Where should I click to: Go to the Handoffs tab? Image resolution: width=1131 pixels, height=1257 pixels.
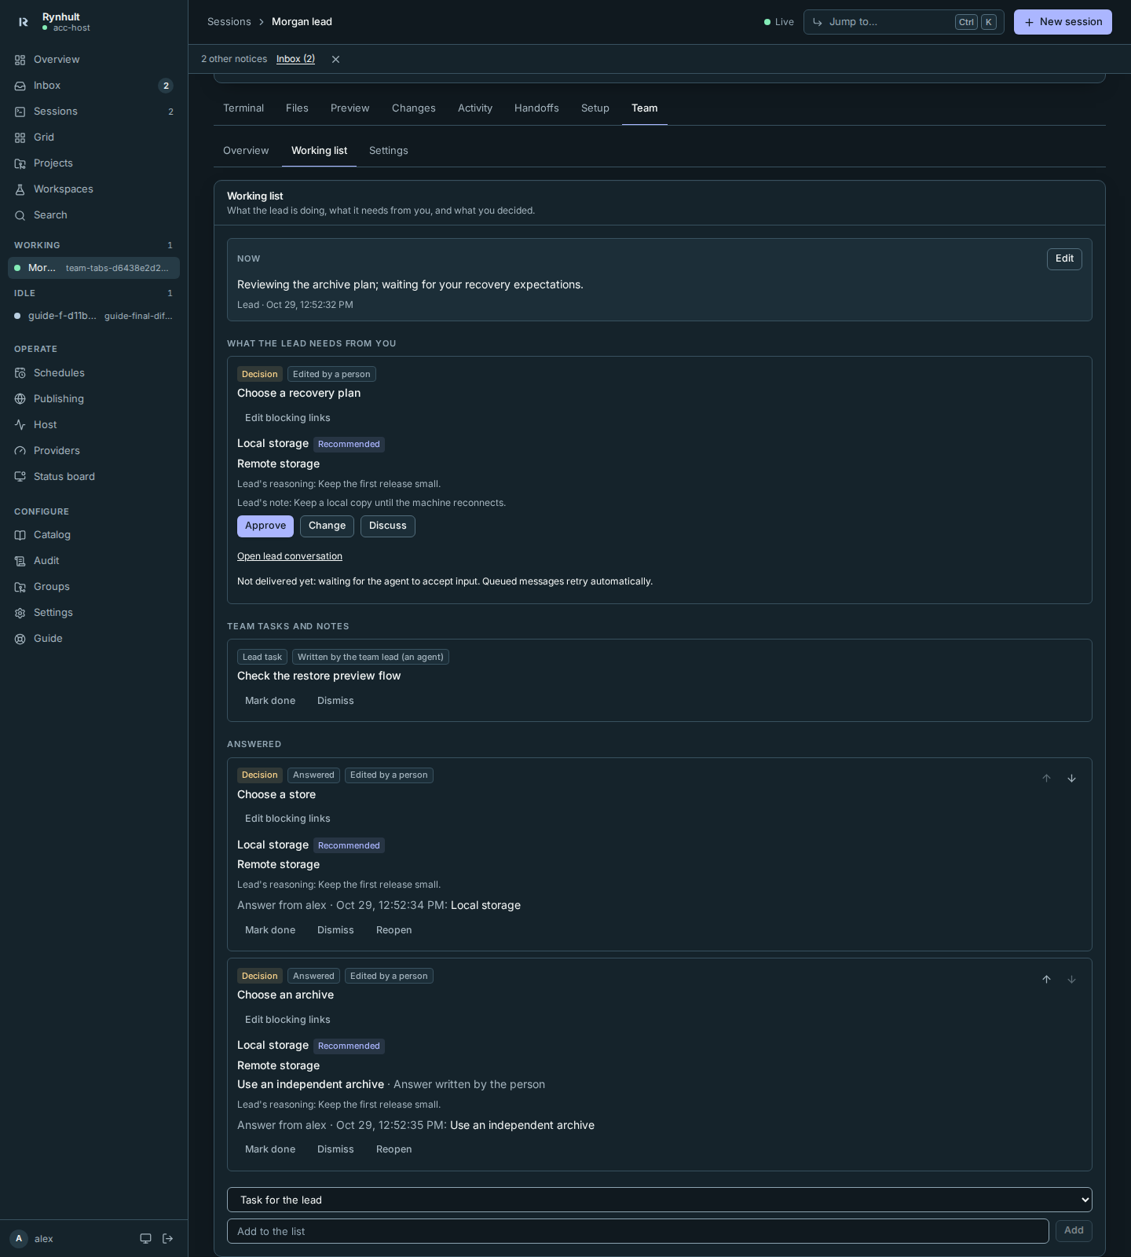536,108
